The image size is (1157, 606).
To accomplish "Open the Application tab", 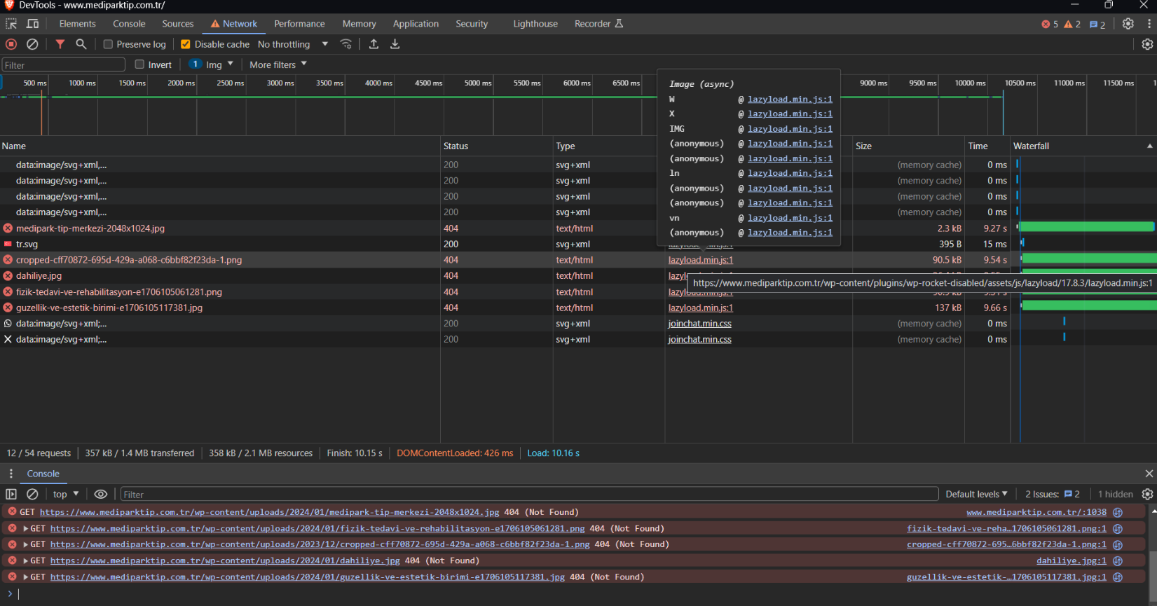I will 416,24.
